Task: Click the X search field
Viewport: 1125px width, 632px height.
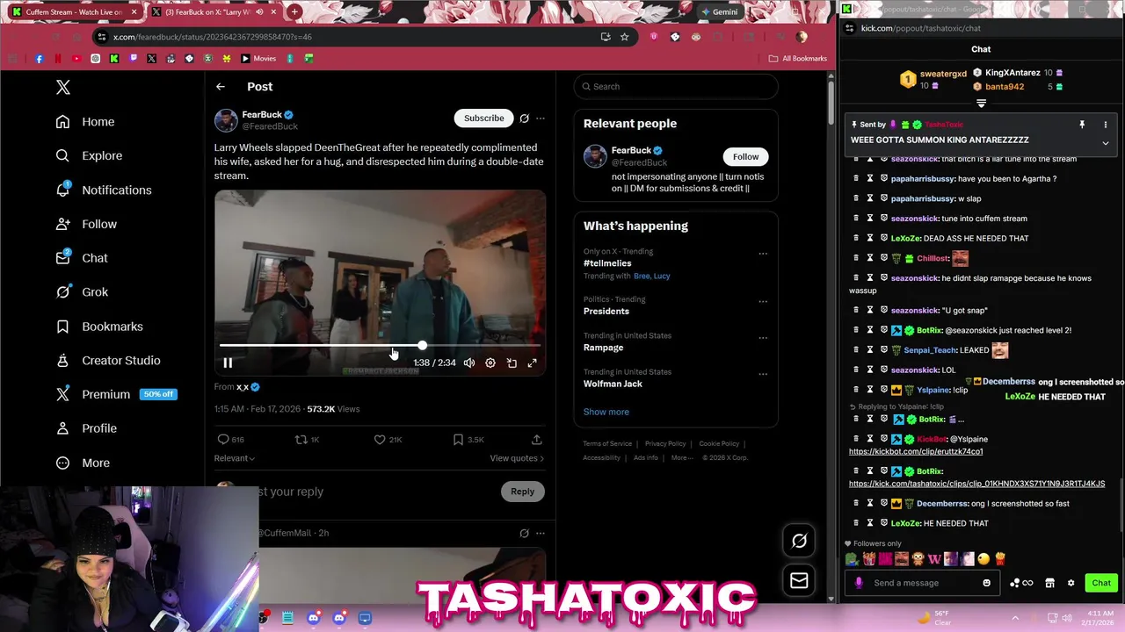Action: click(x=676, y=87)
